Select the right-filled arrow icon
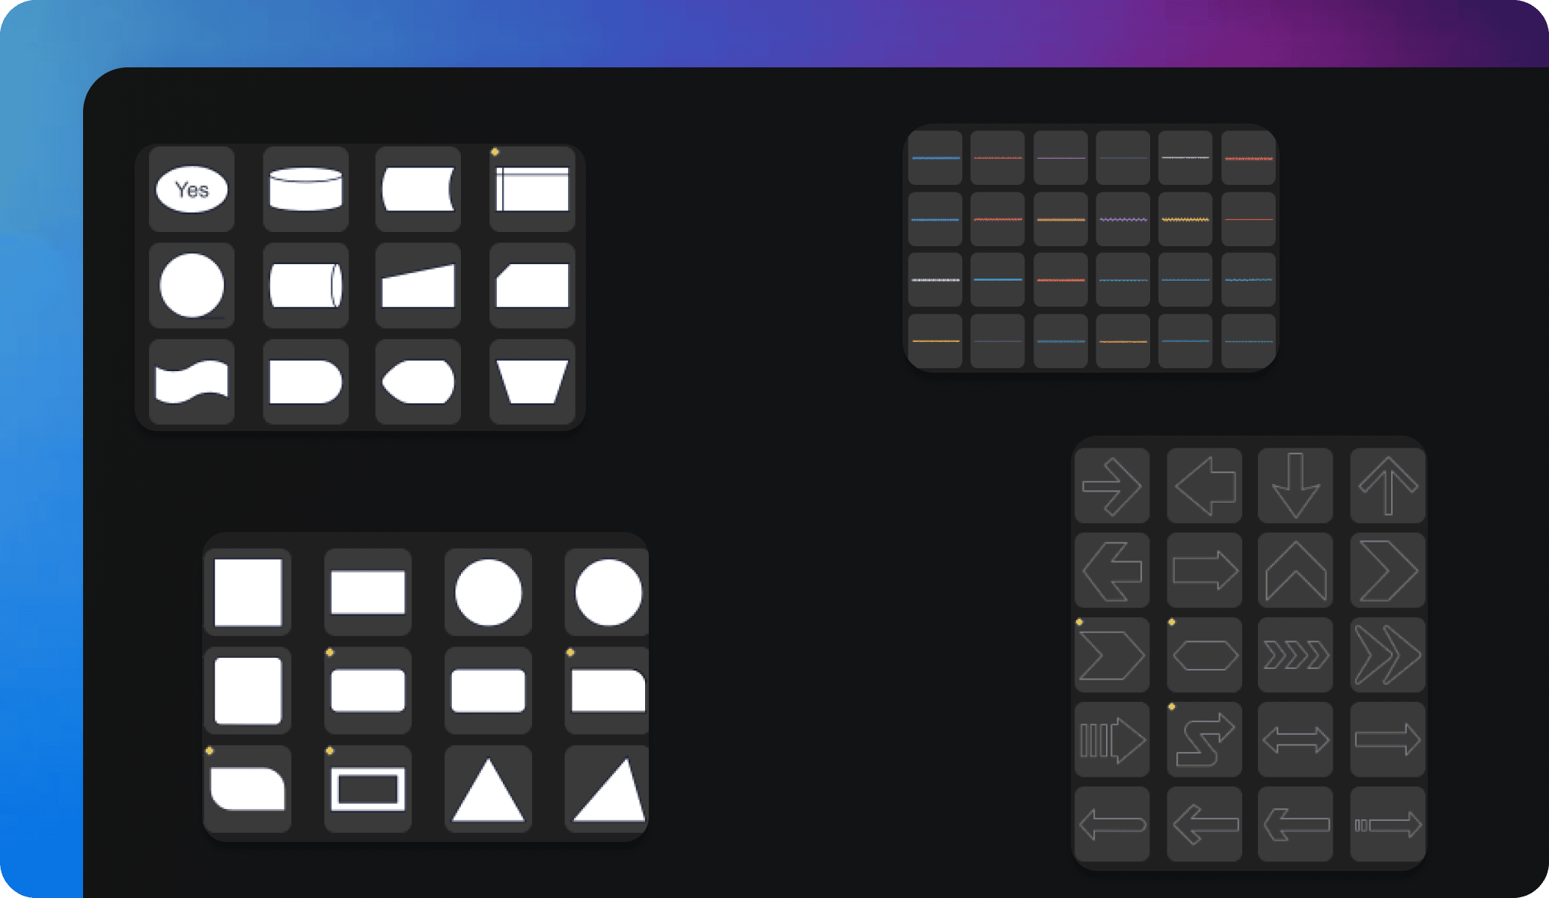Image resolution: width=1549 pixels, height=898 pixels. pos(1209,573)
